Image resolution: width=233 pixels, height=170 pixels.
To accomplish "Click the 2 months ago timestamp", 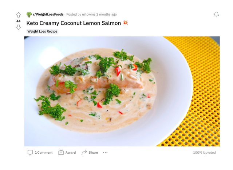I will [x=107, y=15].
